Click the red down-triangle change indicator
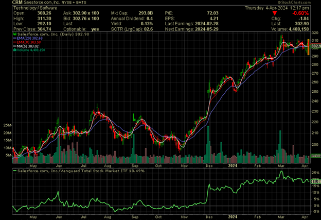 tap(275, 13)
